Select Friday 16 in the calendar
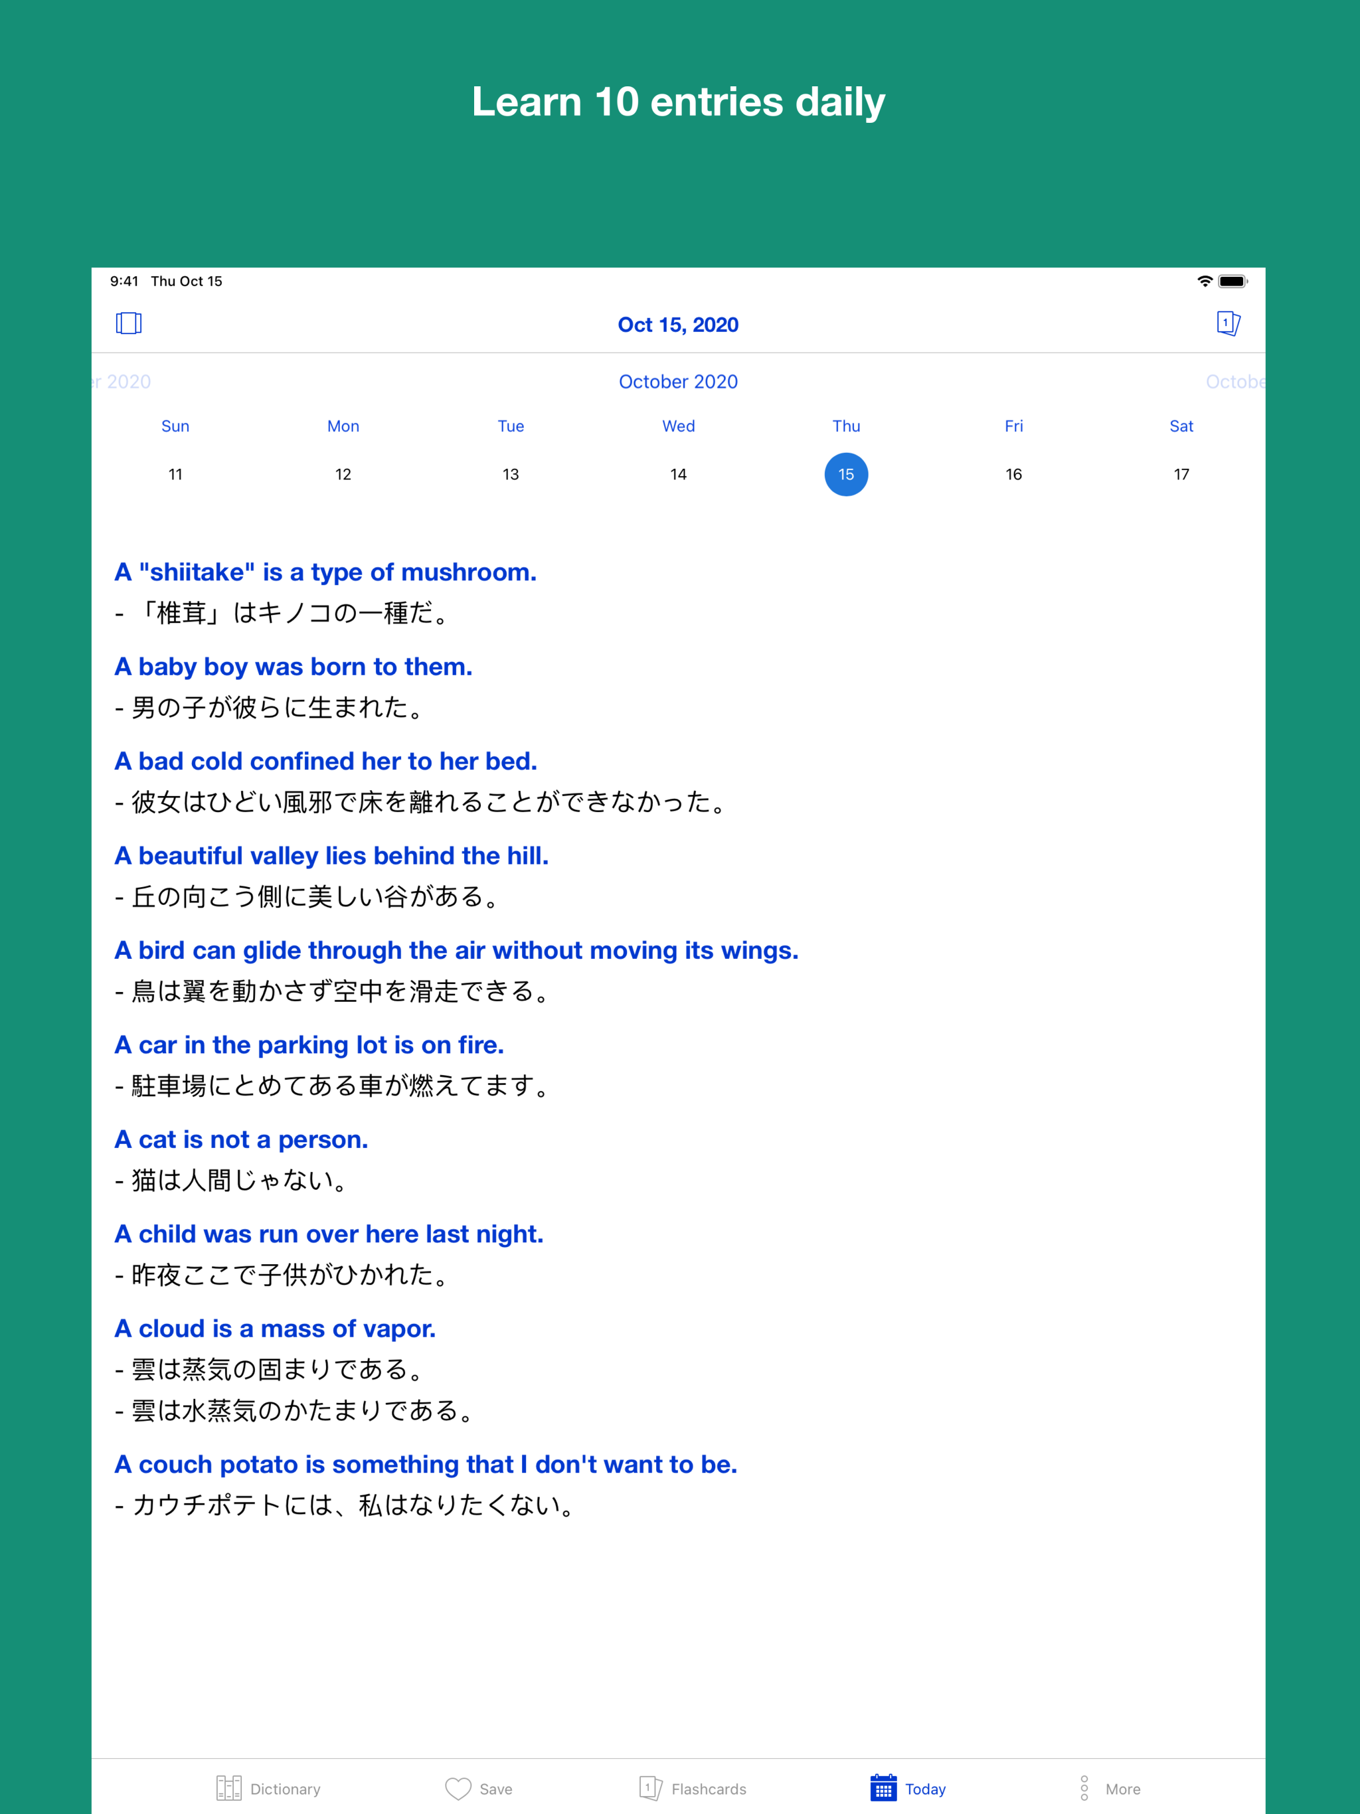Image resolution: width=1360 pixels, height=1814 pixels. click(x=1014, y=474)
